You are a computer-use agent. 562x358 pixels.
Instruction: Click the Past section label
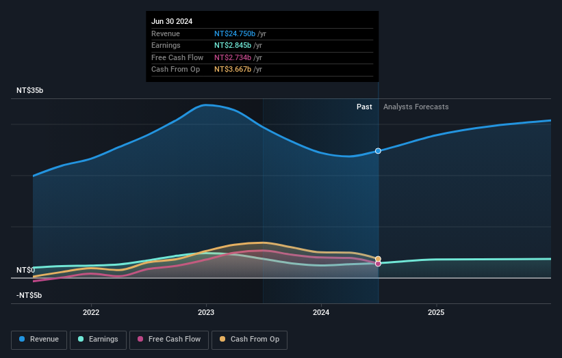tap(364, 107)
